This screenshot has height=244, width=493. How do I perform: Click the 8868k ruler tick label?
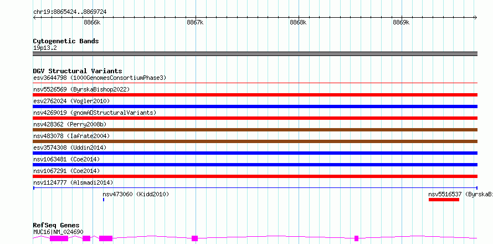pos(298,22)
